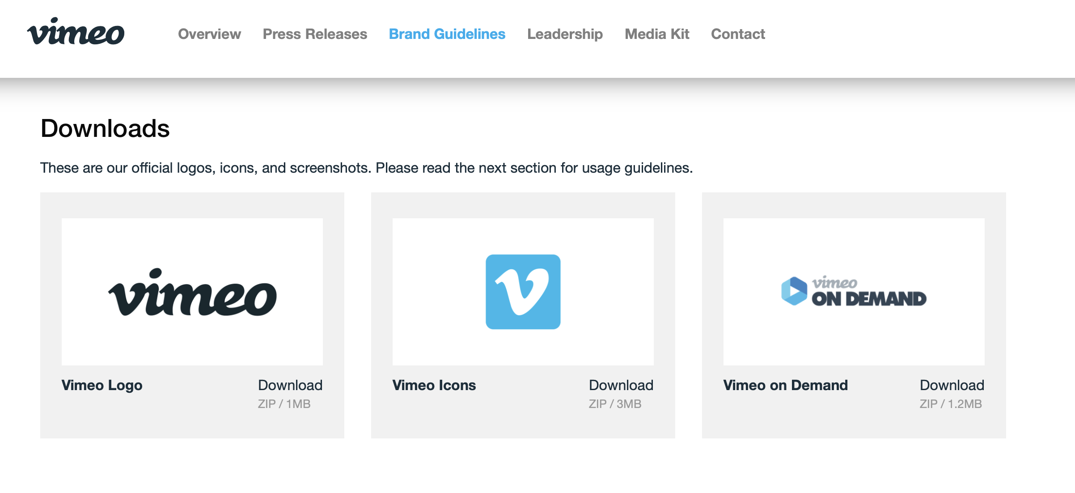This screenshot has height=493, width=1075.
Task: Click the Vimeo Logo card title
Action: pyautogui.click(x=102, y=385)
